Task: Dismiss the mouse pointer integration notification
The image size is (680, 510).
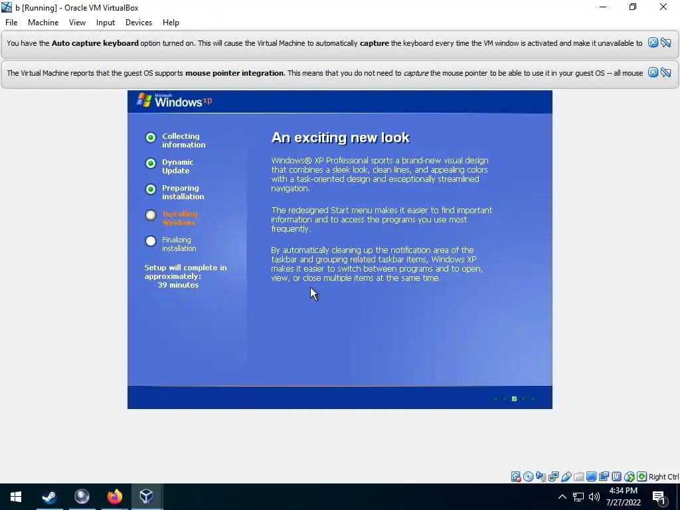Action: click(x=653, y=72)
